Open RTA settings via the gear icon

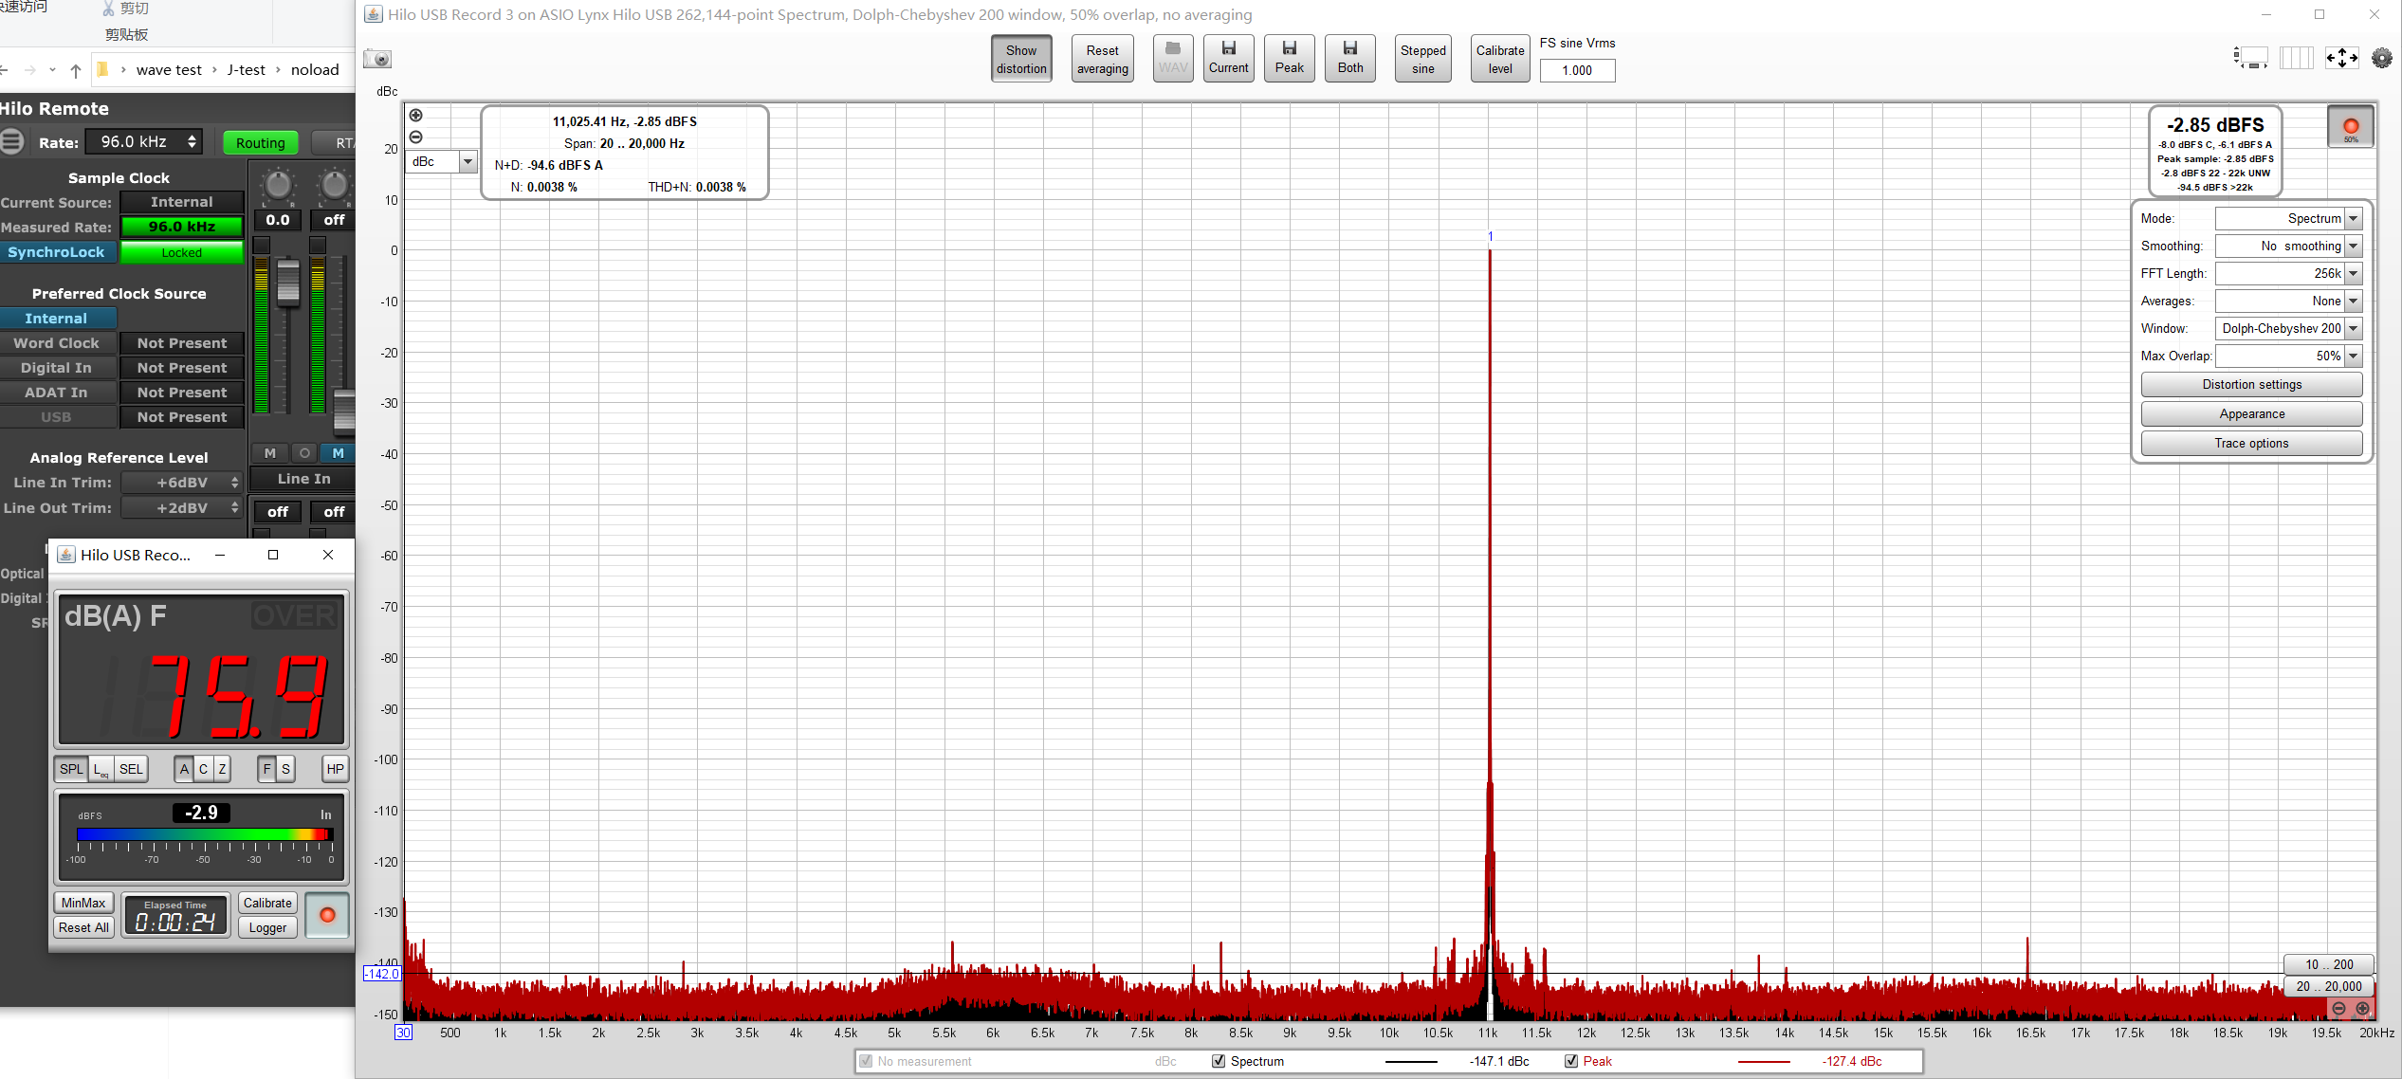[x=2381, y=59]
